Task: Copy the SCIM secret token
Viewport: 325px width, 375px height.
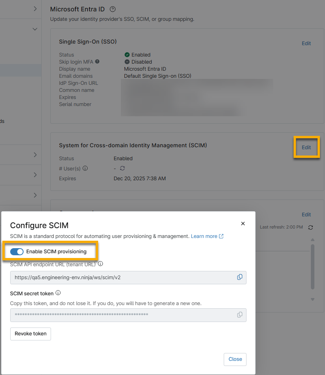Action: click(240, 315)
